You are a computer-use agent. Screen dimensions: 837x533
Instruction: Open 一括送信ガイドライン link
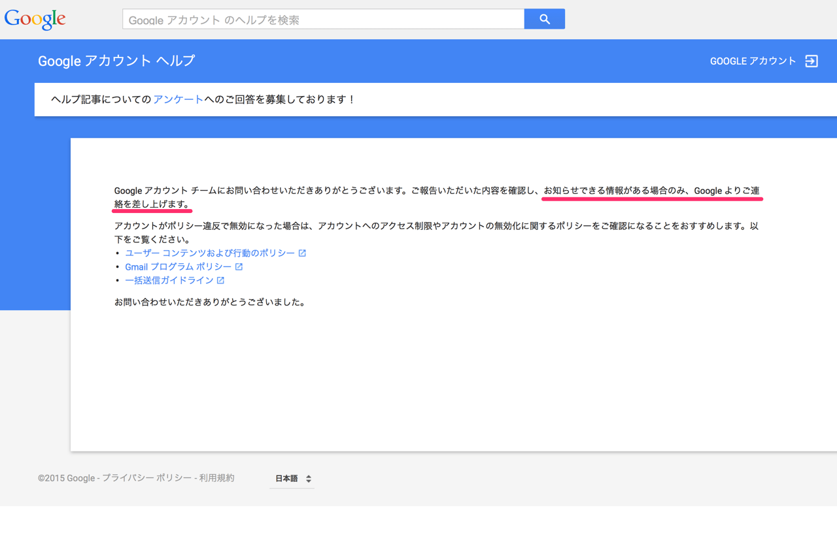169,280
